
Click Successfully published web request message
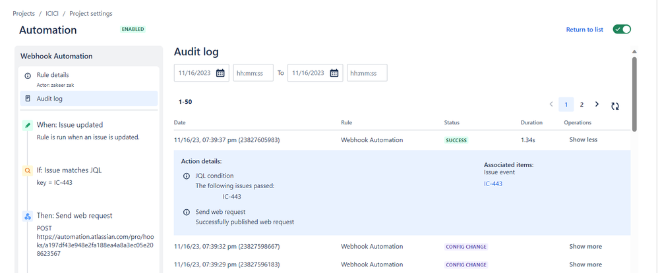[x=245, y=222]
